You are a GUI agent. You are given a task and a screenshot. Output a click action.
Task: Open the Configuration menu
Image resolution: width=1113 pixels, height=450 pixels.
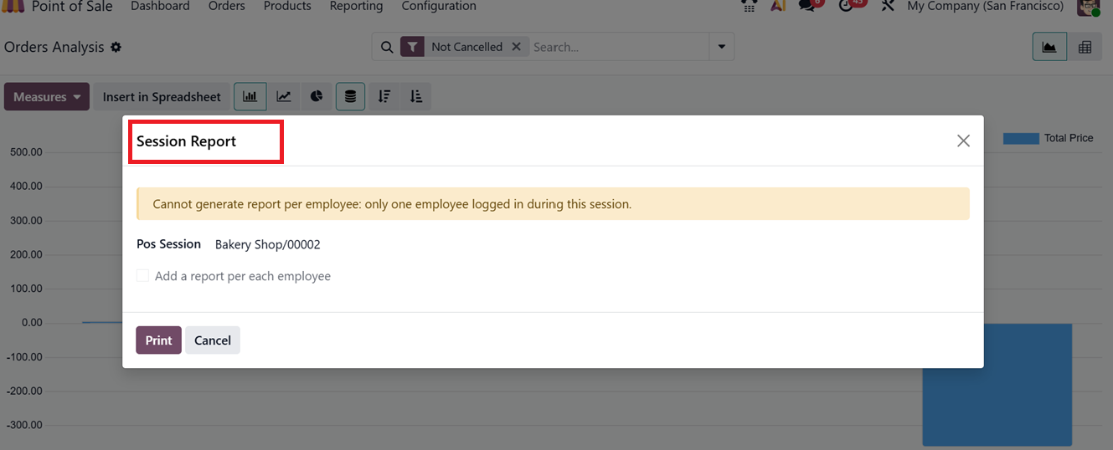point(439,7)
